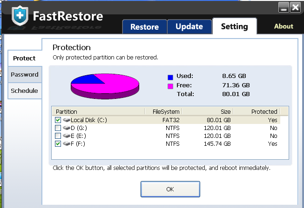Screen dimensions: 304x208
Task: Click the FastRestore shield logo icon
Action: (18, 16)
